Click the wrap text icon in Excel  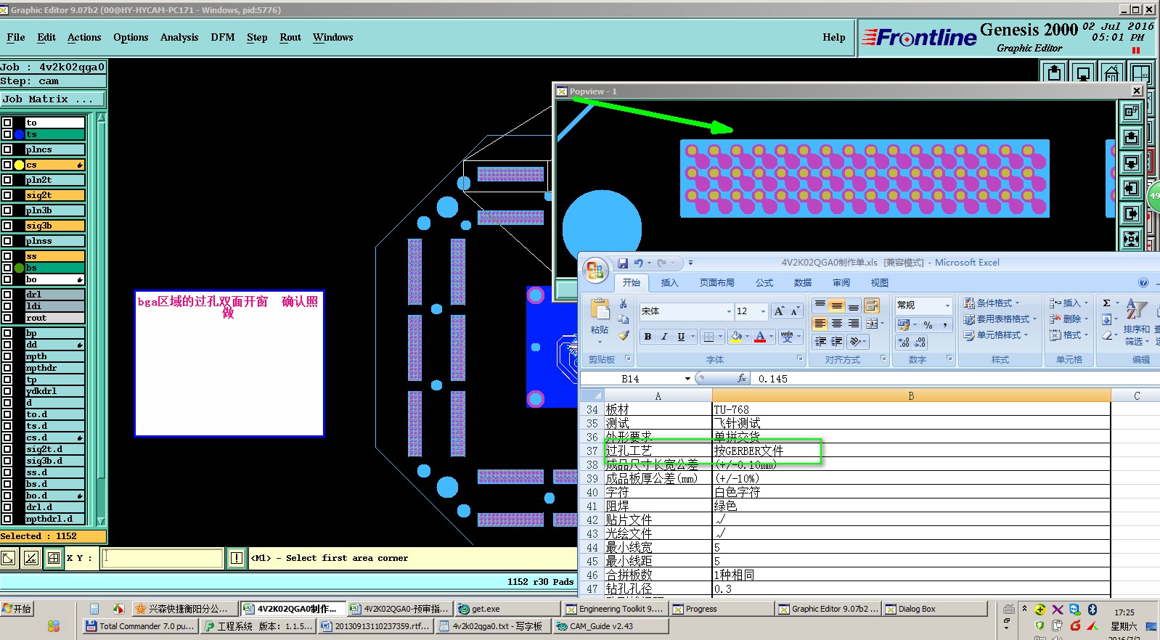click(871, 305)
